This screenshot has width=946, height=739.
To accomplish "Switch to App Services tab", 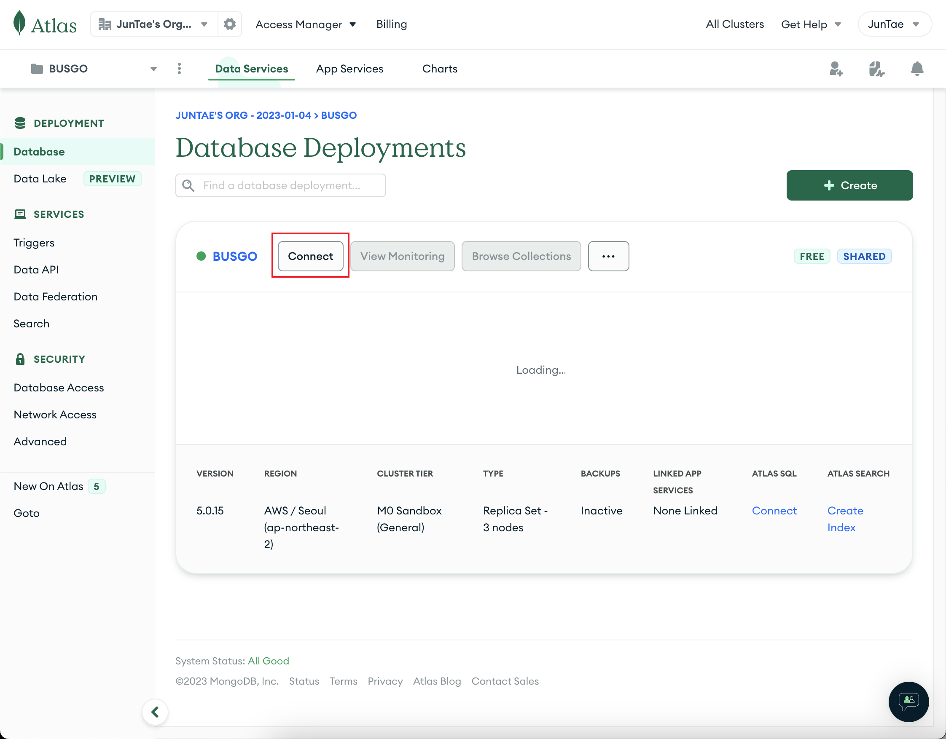I will pos(349,68).
